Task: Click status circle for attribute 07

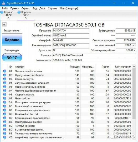Action: pos(5,90)
